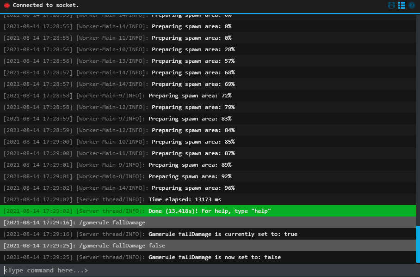This screenshot has width=420, height=277.
Task: Select the 'Preparing spawn area: 79%' line
Action: pyautogui.click(x=208, y=107)
